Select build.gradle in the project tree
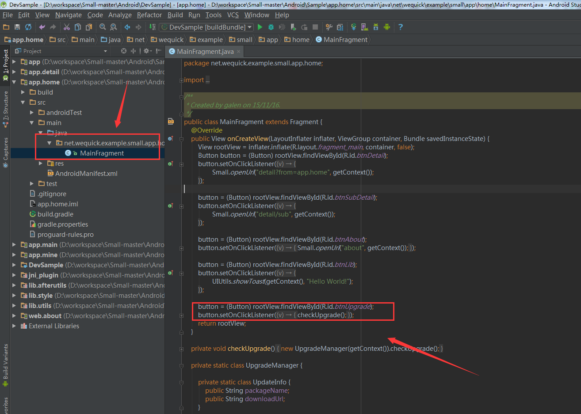The width and height of the screenshot is (581, 414). (x=55, y=214)
